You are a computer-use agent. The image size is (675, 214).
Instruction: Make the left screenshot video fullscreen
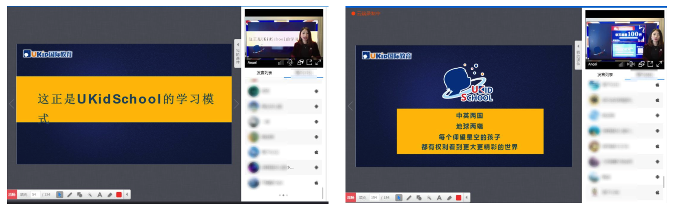coord(318,62)
